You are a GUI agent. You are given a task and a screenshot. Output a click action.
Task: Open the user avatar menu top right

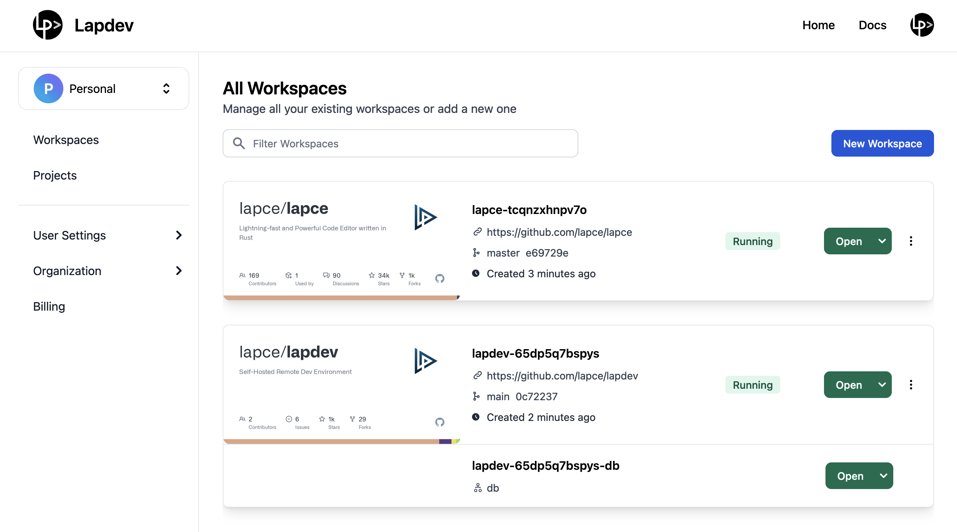coord(921,25)
